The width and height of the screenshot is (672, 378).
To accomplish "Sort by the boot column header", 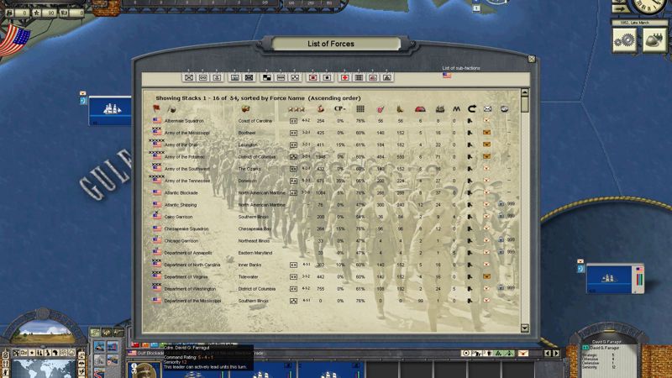I will point(400,109).
